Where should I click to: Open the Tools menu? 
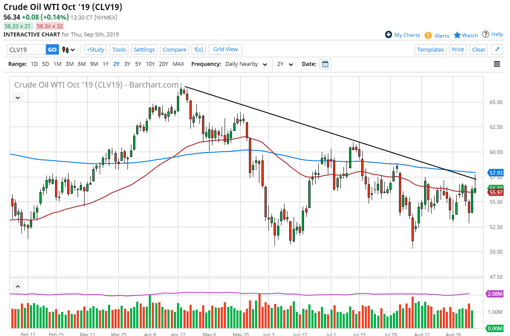pos(119,49)
